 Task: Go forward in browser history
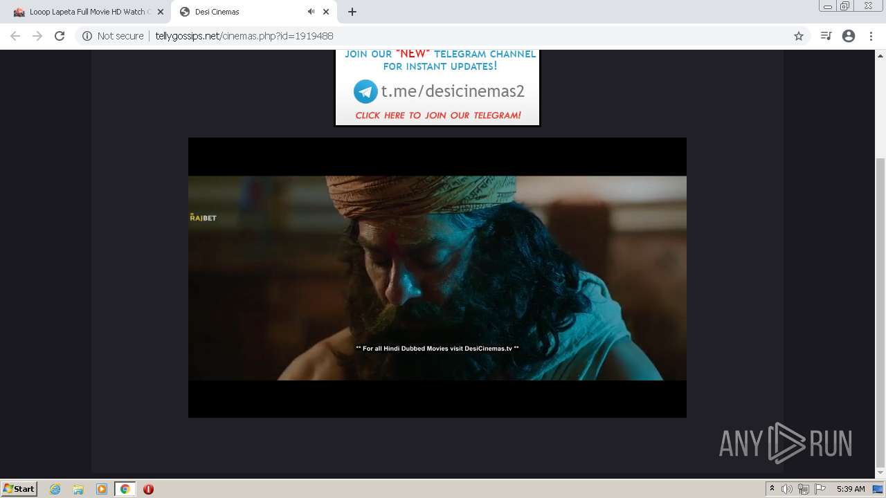tap(37, 36)
